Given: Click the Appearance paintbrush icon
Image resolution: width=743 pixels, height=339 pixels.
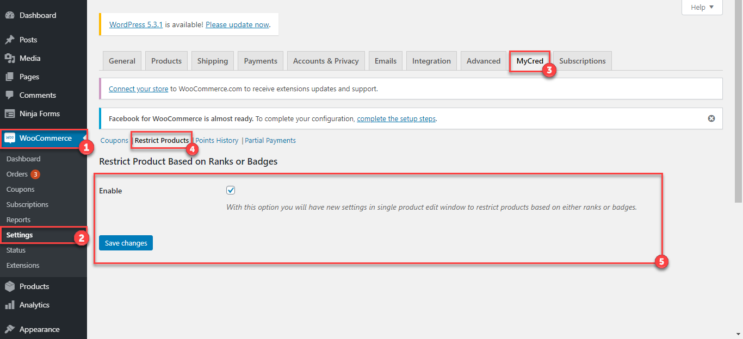Looking at the screenshot, I should [x=10, y=329].
